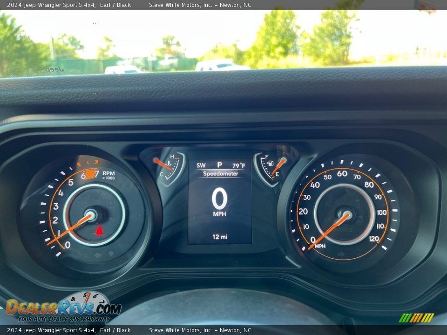Screen dimensions: 447x335
Task: Click the large 0 speed readout
Action: [x=219, y=199]
